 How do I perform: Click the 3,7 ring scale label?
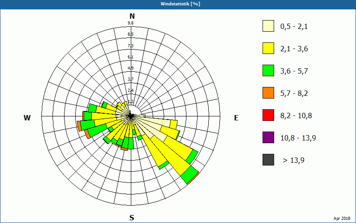coord(130,79)
